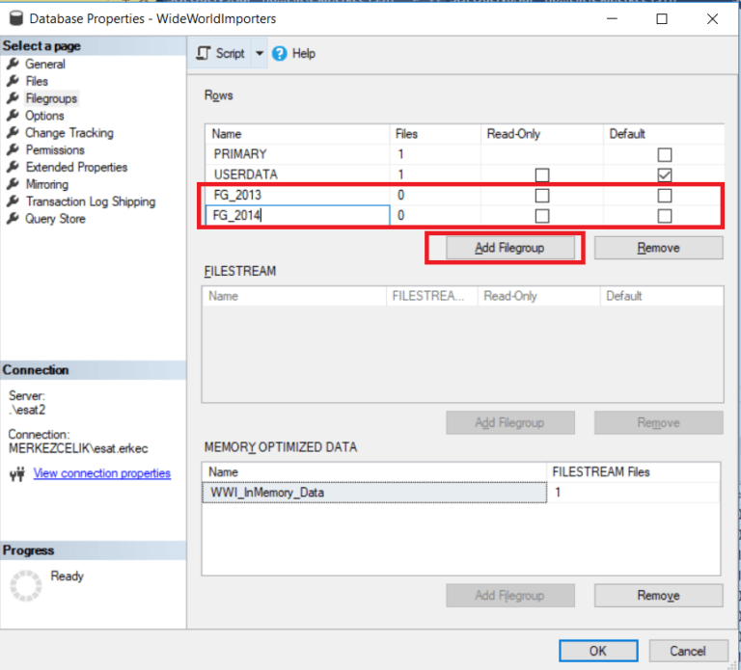
Task: Click the database icon in title bar
Action: click(x=16, y=18)
